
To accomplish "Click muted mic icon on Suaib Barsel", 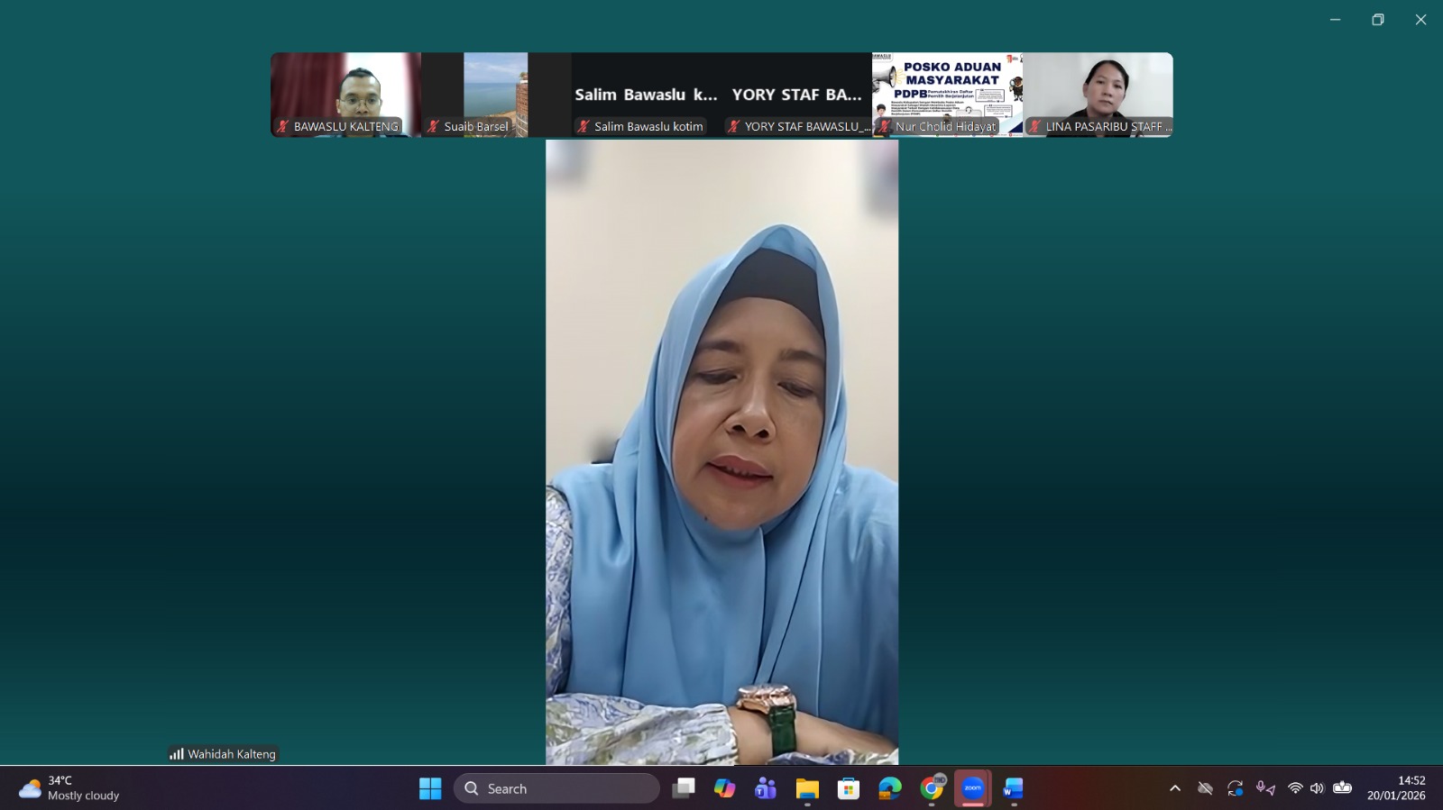I will (x=434, y=126).
